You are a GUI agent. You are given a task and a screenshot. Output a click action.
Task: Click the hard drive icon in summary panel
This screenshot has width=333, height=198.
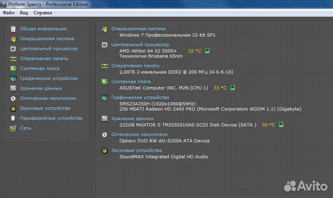pyautogui.click(x=105, y=118)
